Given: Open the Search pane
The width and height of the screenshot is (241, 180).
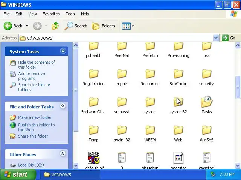Looking at the screenshot, I should 76,26.
